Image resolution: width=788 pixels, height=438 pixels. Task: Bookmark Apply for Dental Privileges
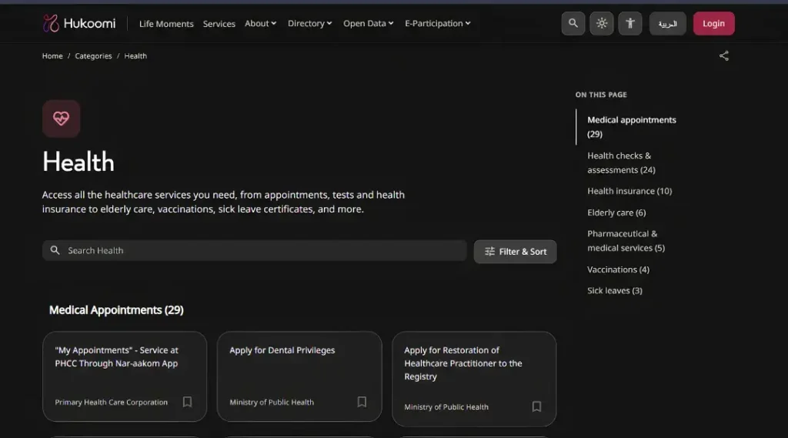[x=362, y=402]
